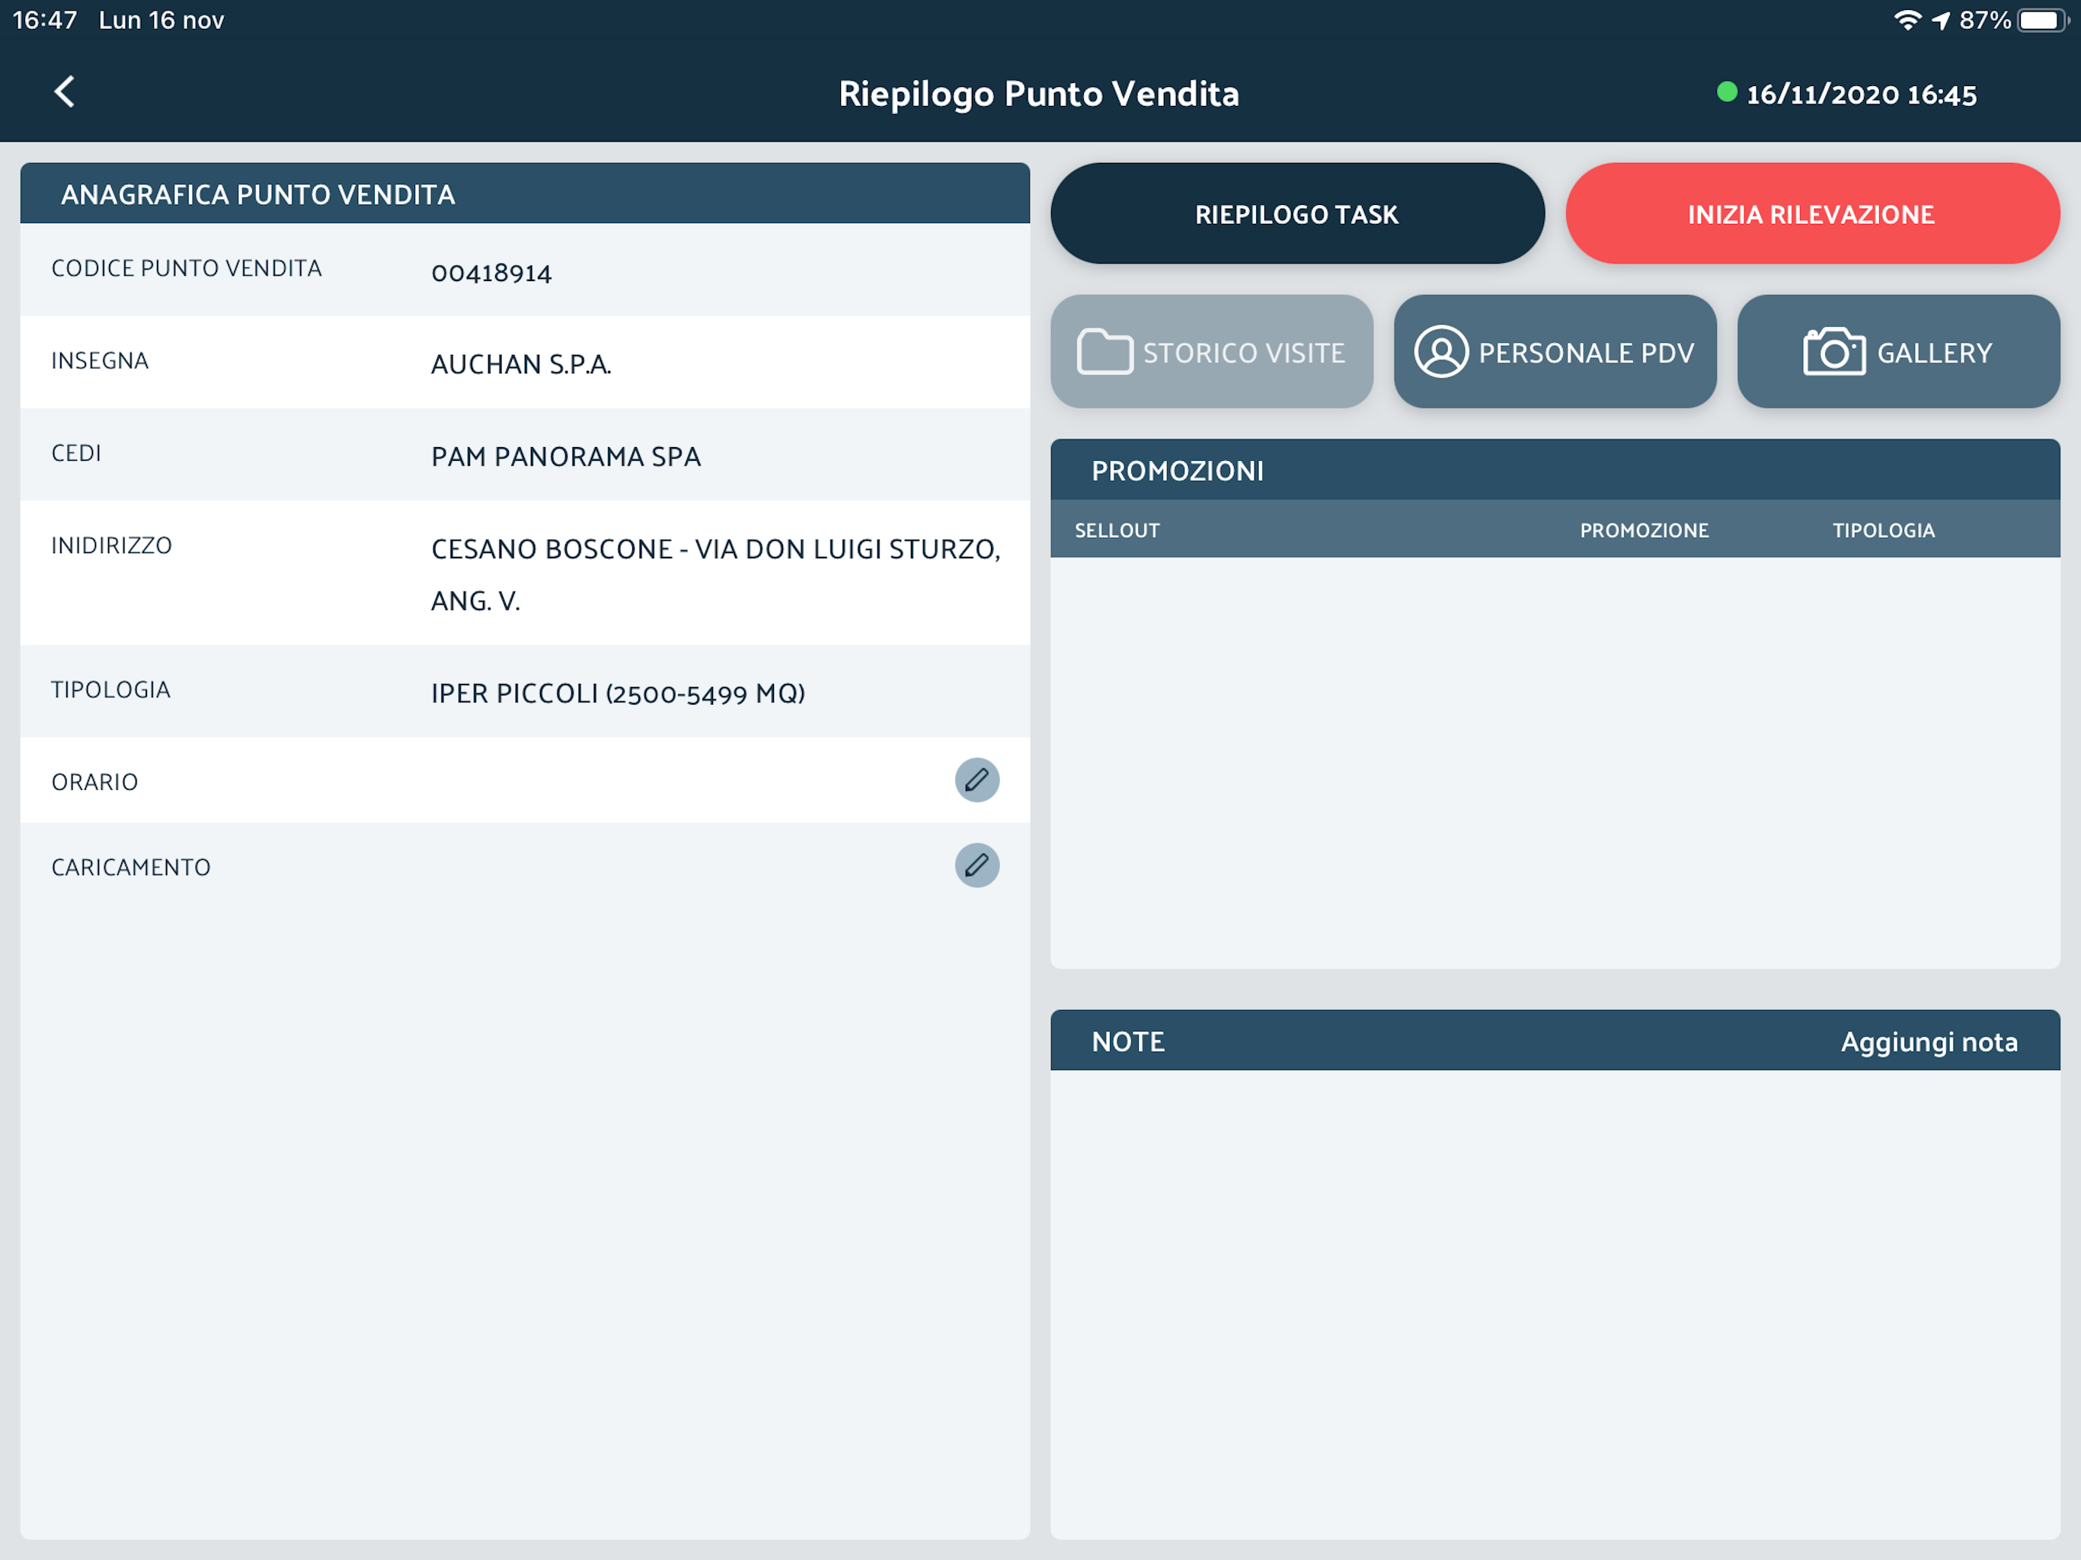Image resolution: width=2081 pixels, height=1560 pixels.
Task: Tap the Riepilogo Punto Vendita title
Action: (1039, 93)
